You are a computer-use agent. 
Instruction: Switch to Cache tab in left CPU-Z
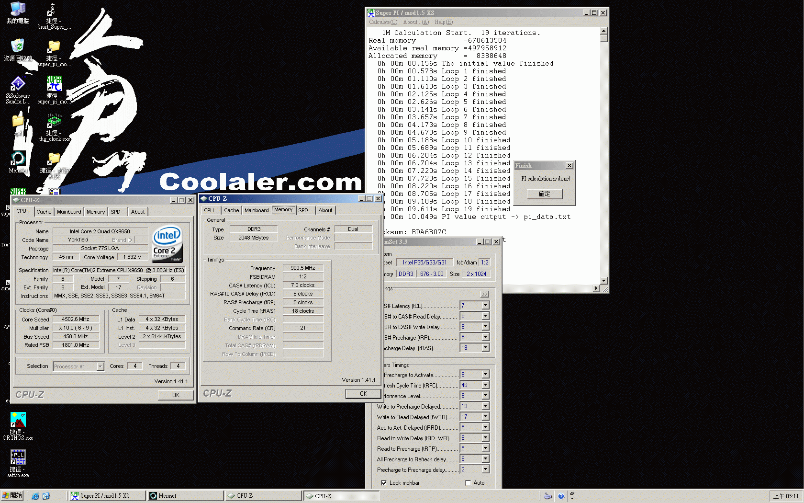click(44, 212)
